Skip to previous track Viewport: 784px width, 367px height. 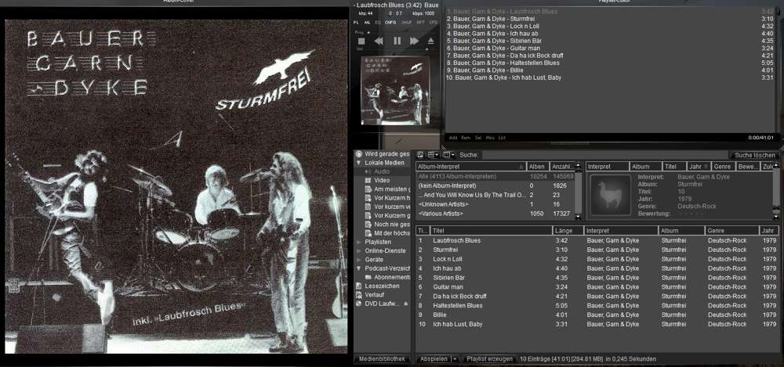coord(379,41)
